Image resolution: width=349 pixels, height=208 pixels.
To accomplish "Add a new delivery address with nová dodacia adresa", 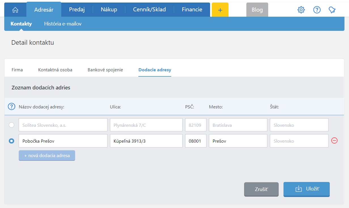I will point(47,155).
